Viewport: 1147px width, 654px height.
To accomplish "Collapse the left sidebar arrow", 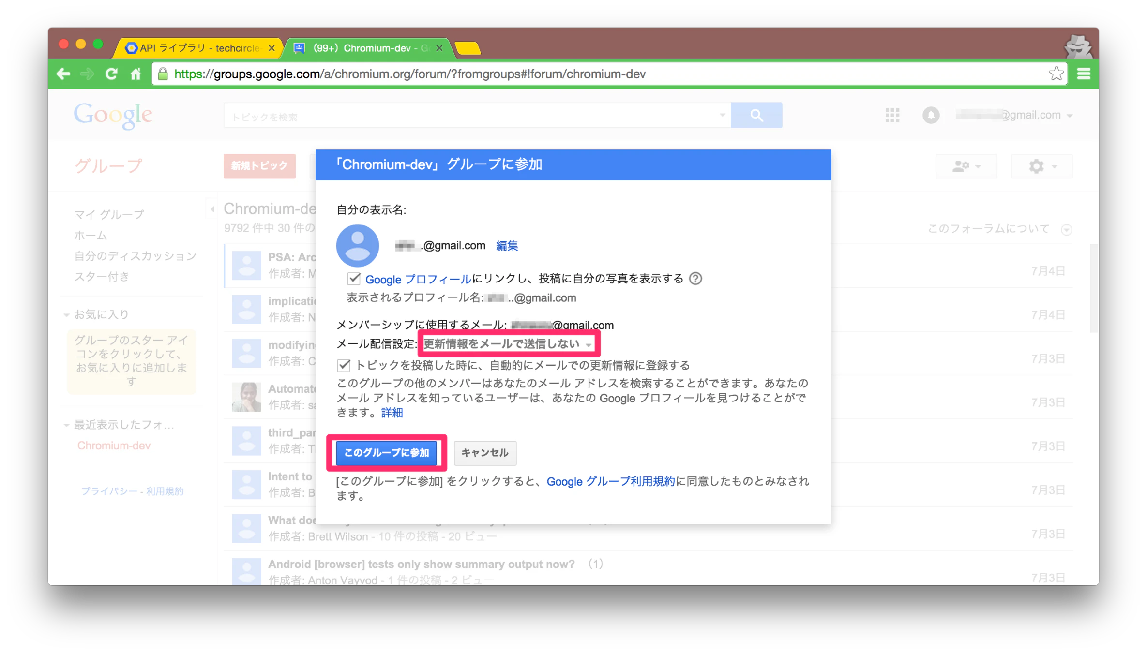I will pyautogui.click(x=212, y=209).
